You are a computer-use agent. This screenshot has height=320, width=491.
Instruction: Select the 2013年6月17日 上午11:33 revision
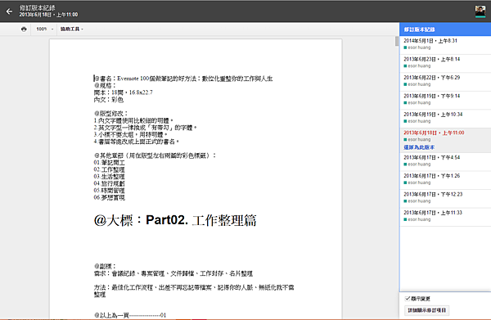pos(445,218)
